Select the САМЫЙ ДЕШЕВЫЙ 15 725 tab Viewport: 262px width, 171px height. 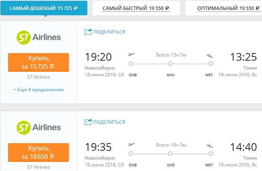click(x=44, y=8)
